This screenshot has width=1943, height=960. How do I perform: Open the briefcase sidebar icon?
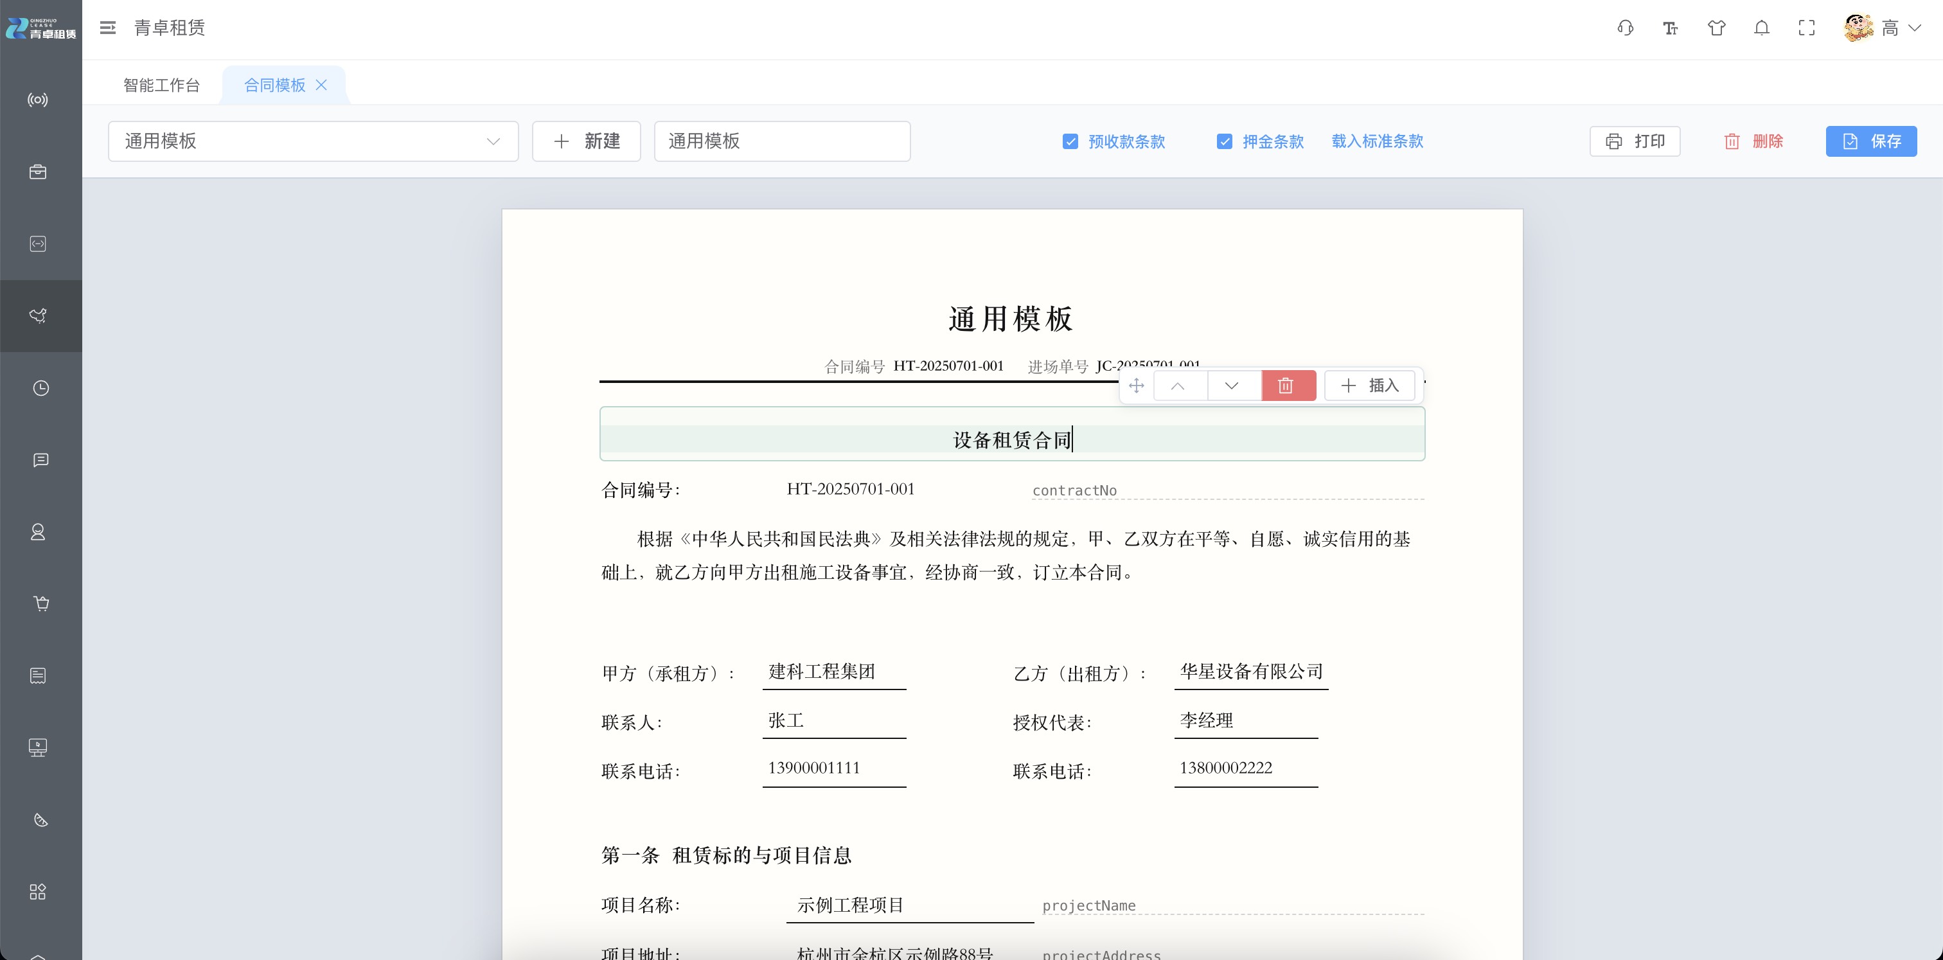click(x=38, y=172)
